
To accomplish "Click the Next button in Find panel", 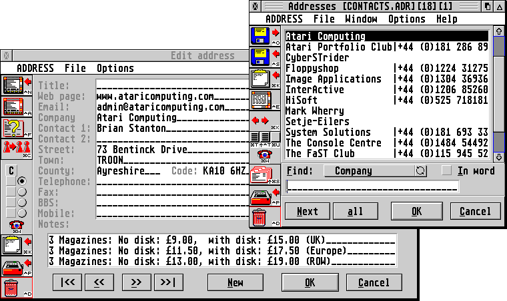I will pos(307,211).
